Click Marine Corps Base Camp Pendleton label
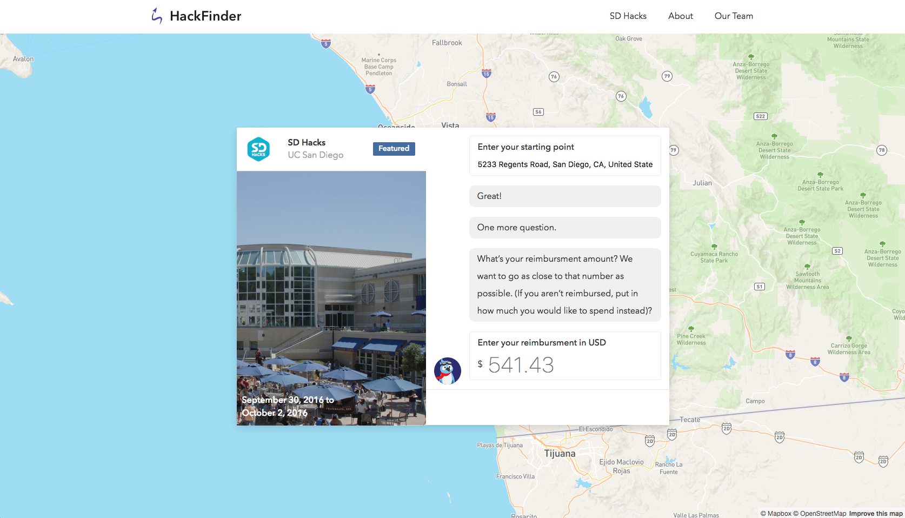 tap(379, 67)
